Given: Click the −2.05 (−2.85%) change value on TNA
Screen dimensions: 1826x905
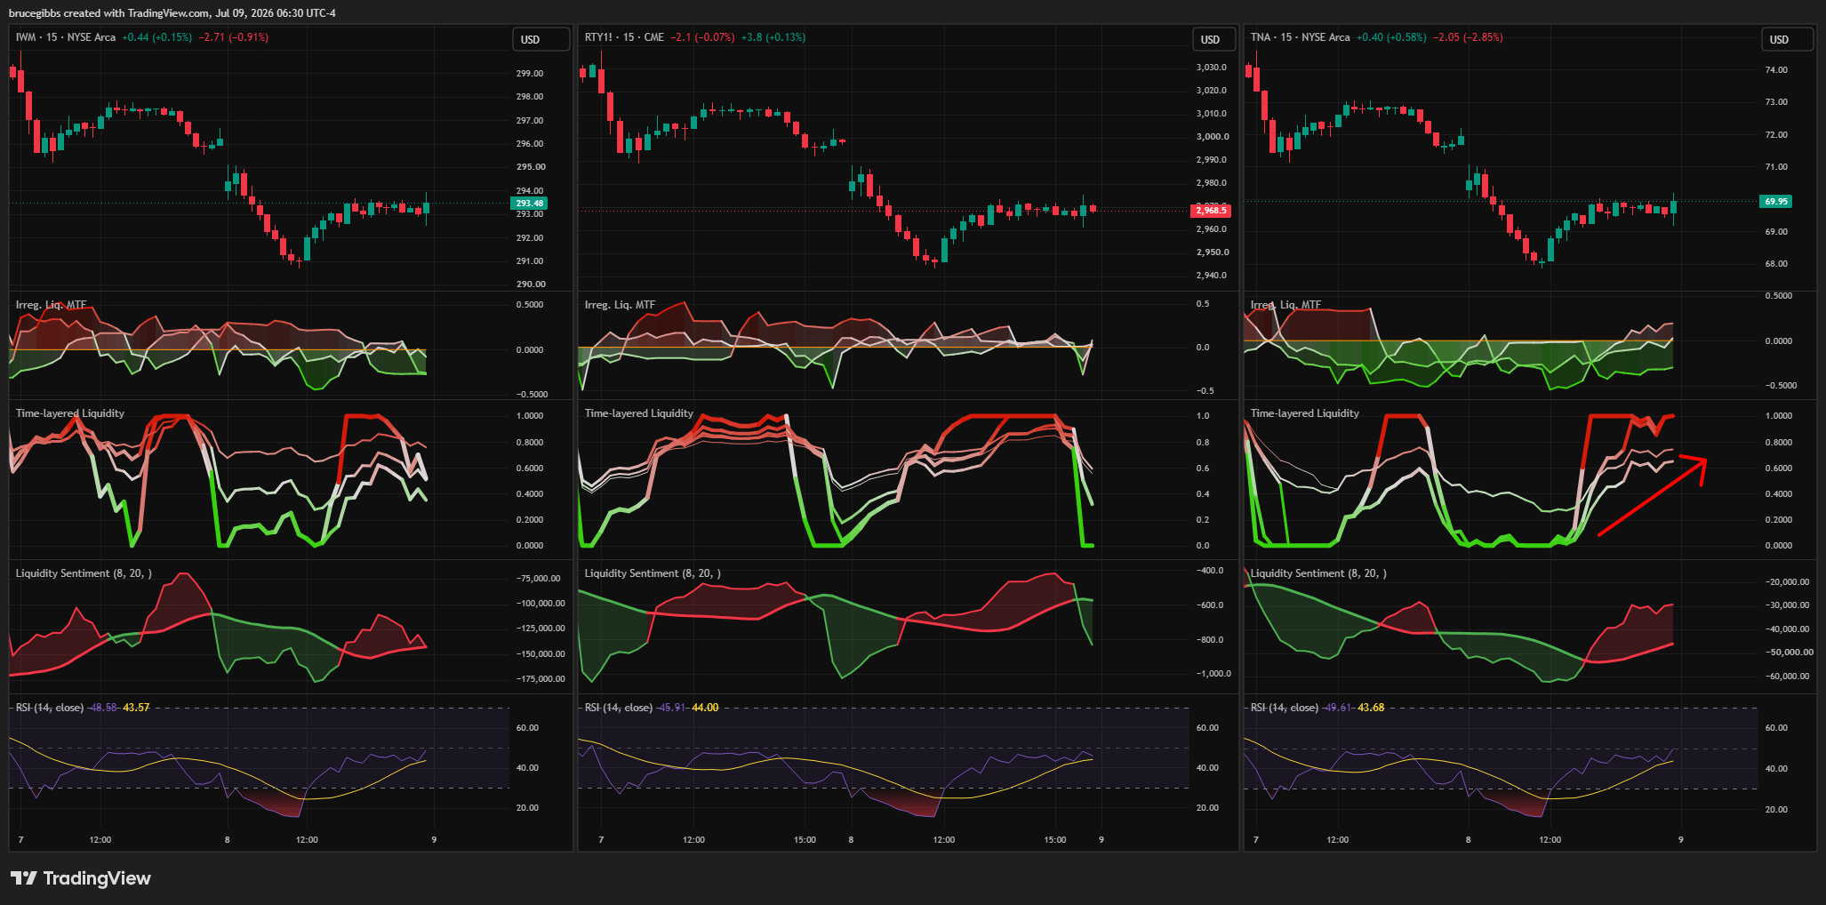Looking at the screenshot, I should pyautogui.click(x=1468, y=37).
